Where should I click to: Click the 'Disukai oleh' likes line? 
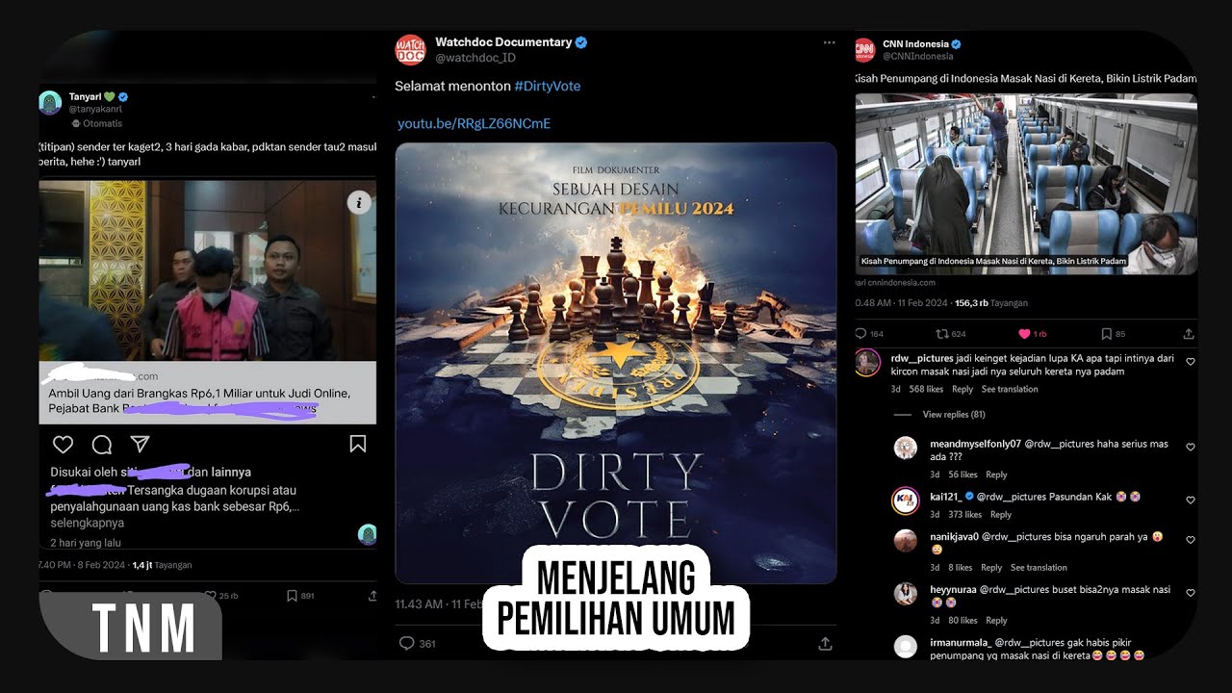pos(150,472)
